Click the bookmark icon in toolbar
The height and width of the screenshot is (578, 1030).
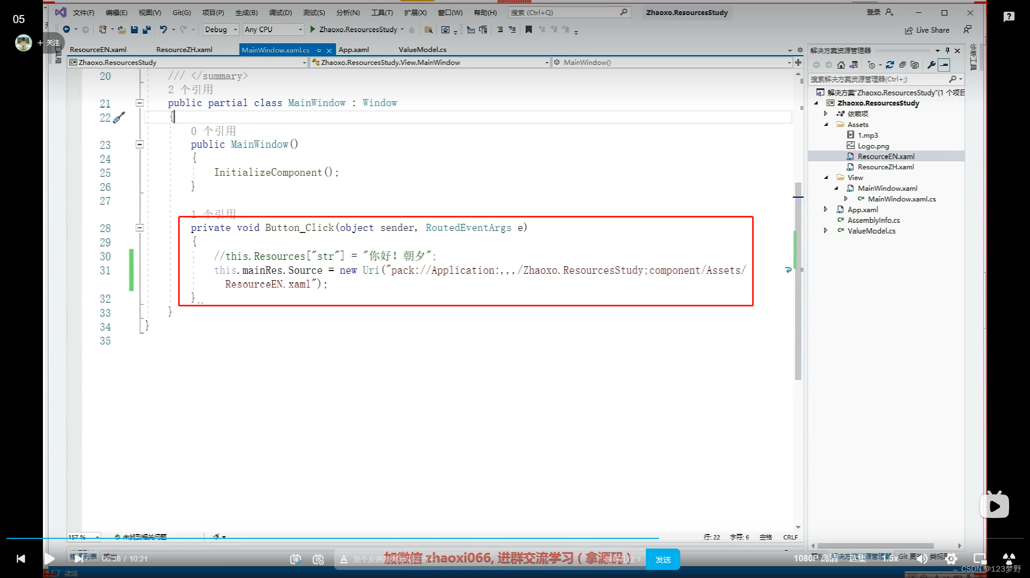pos(528,29)
